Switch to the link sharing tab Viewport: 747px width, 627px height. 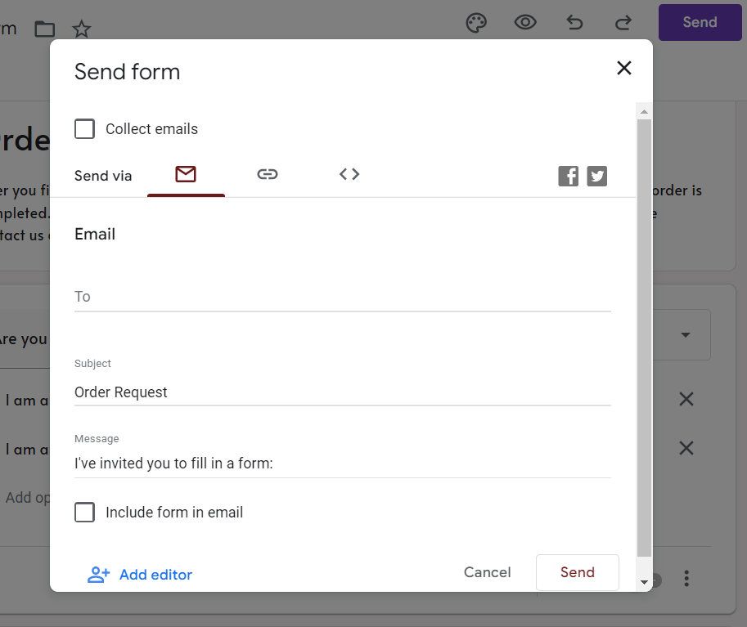[x=268, y=174]
